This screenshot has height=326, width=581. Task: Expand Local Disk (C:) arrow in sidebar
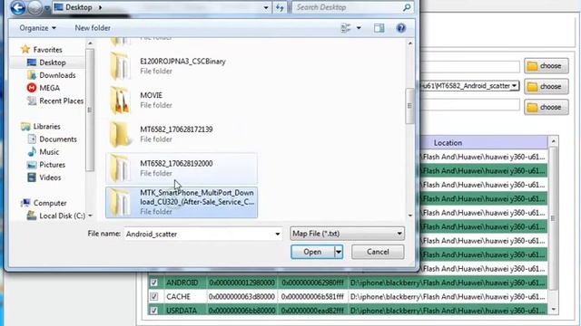(90, 216)
